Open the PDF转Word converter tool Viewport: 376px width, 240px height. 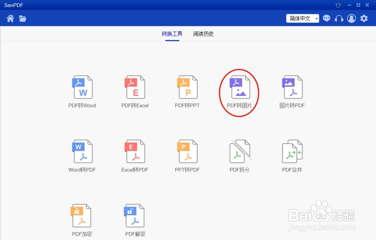[82, 92]
